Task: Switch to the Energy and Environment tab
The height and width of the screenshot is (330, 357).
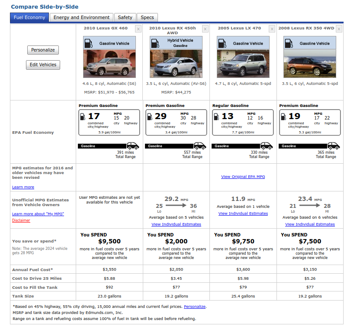Action: [x=81, y=18]
